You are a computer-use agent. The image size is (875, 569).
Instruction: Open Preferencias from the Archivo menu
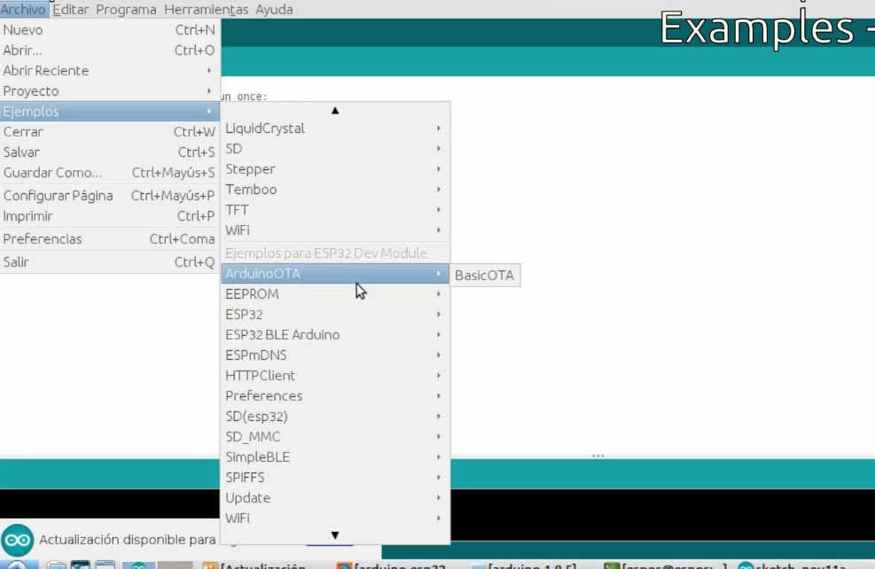click(x=109, y=238)
